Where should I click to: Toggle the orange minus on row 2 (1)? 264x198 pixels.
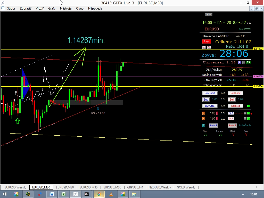203,119
